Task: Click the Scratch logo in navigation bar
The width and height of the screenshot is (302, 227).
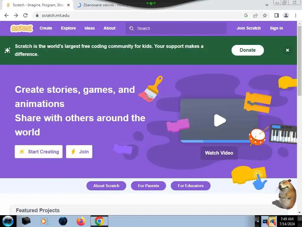Action: pos(22,28)
